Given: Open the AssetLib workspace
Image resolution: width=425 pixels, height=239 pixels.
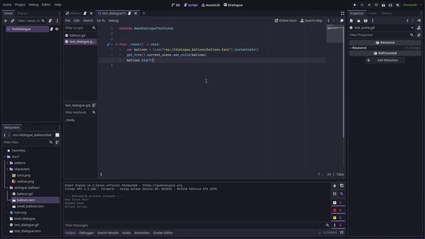Looking at the screenshot, I should pos(211,5).
